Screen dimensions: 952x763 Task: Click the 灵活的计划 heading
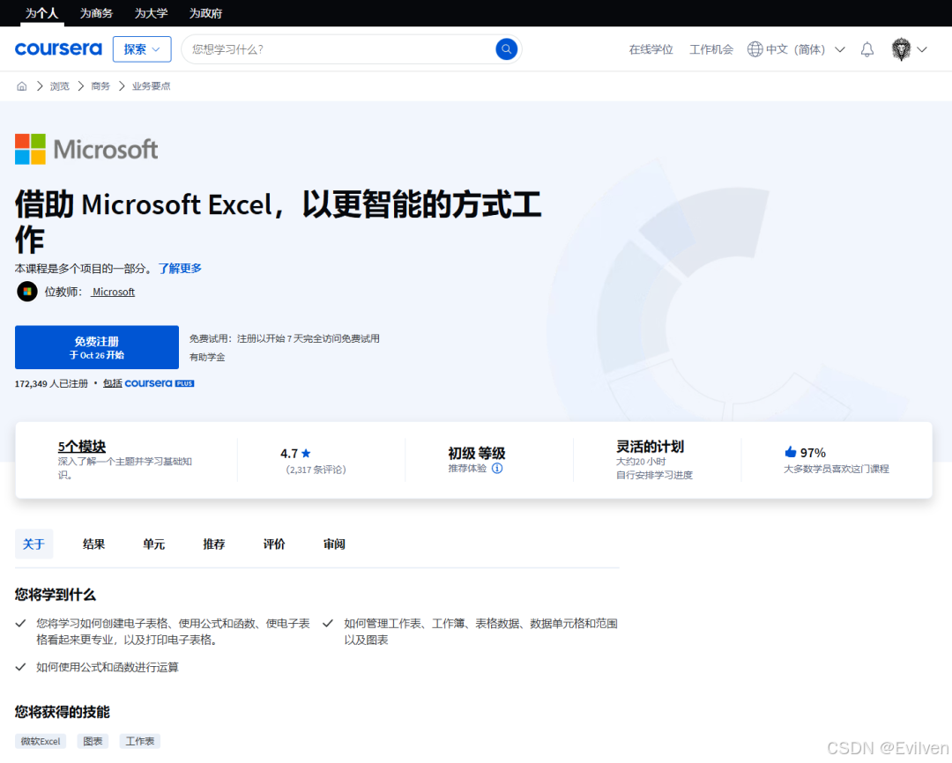point(650,447)
